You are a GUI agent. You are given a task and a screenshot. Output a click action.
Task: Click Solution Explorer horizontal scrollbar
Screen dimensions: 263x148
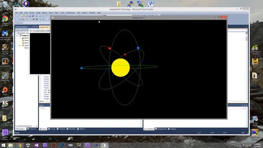point(26,126)
